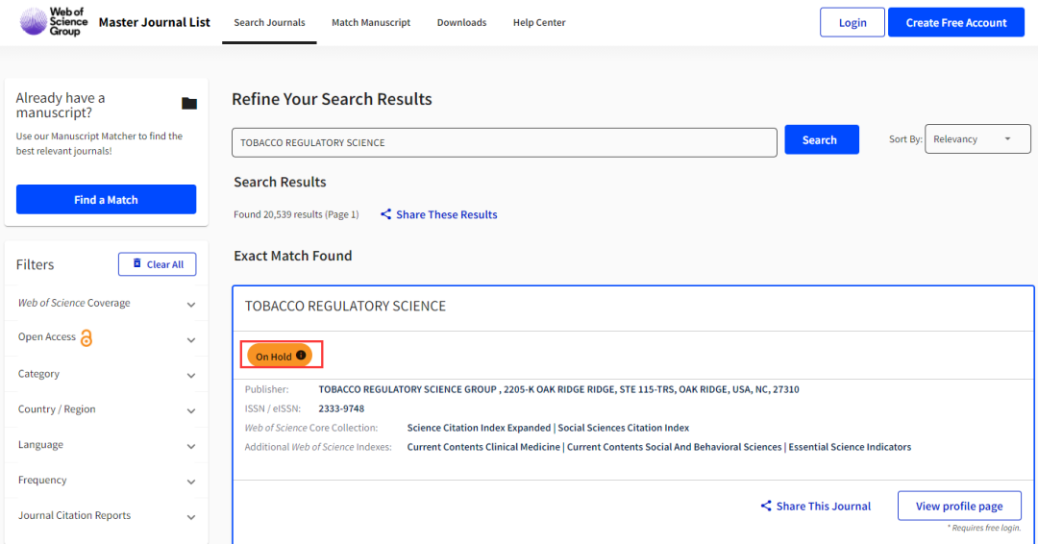Click the publisher address text
This screenshot has height=544, width=1038.
(x=558, y=389)
